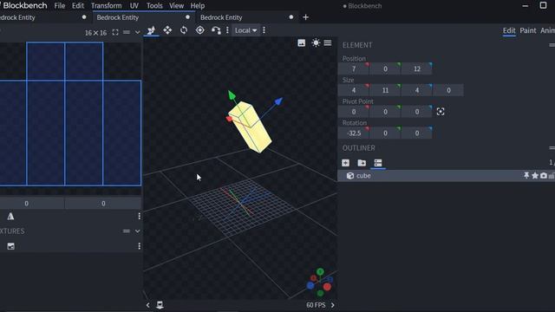Image resolution: width=555 pixels, height=312 pixels.
Task: Click the Rotation X field showing -32.5
Action: coord(354,133)
